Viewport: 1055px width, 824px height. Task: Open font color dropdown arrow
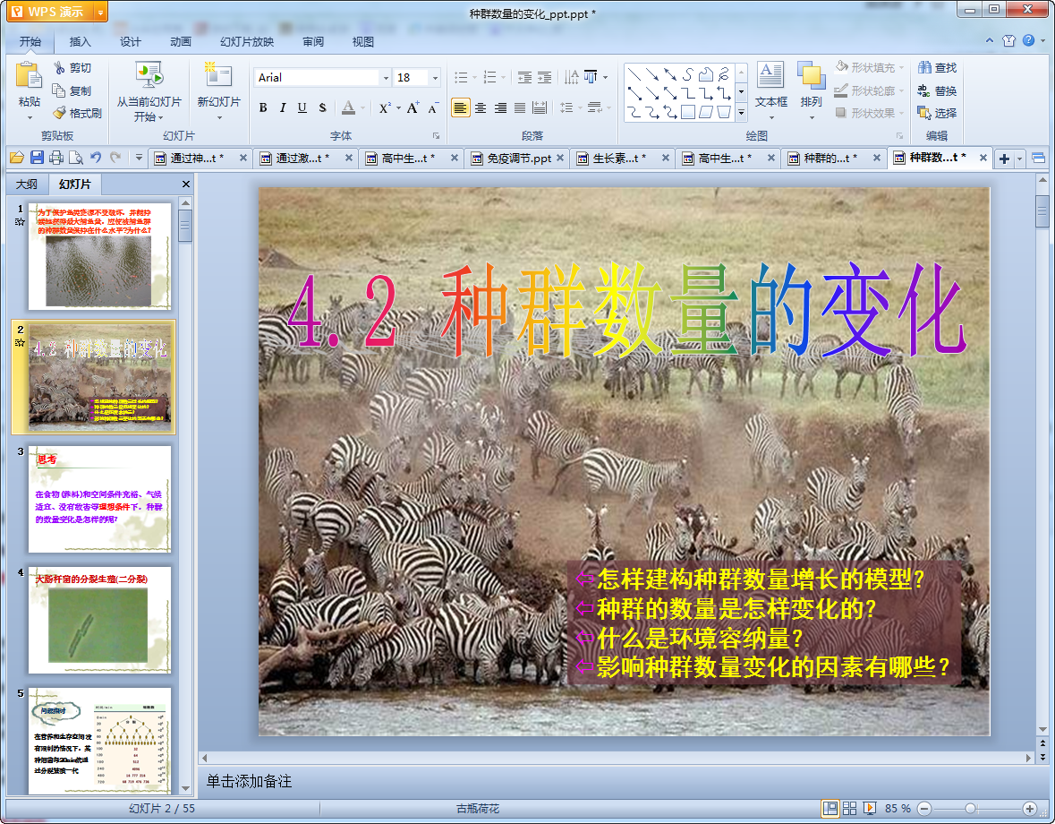362,107
